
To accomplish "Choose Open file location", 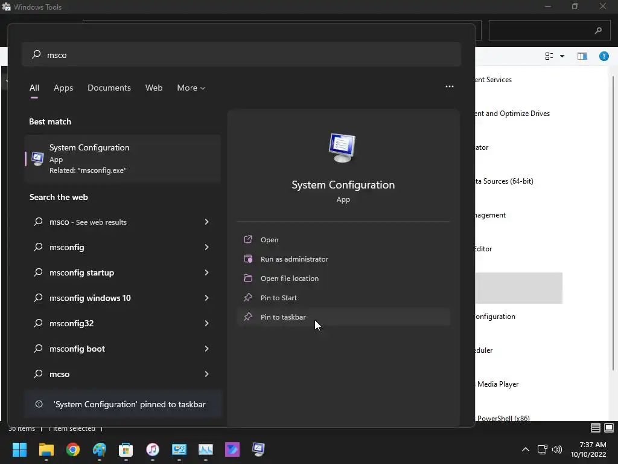I will pos(343,278).
